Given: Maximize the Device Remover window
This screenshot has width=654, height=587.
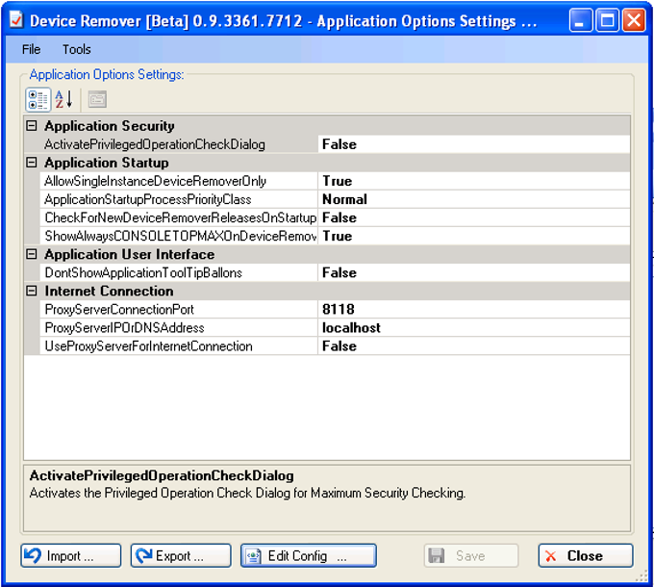Looking at the screenshot, I should [x=607, y=20].
